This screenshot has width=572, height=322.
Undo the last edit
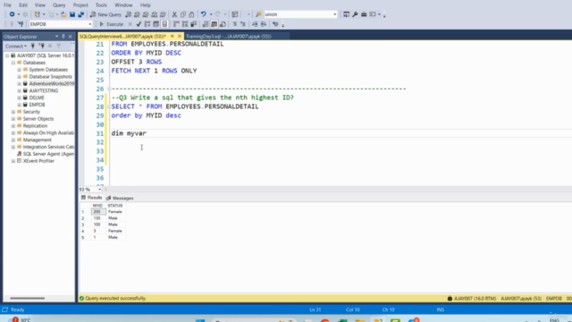point(203,14)
